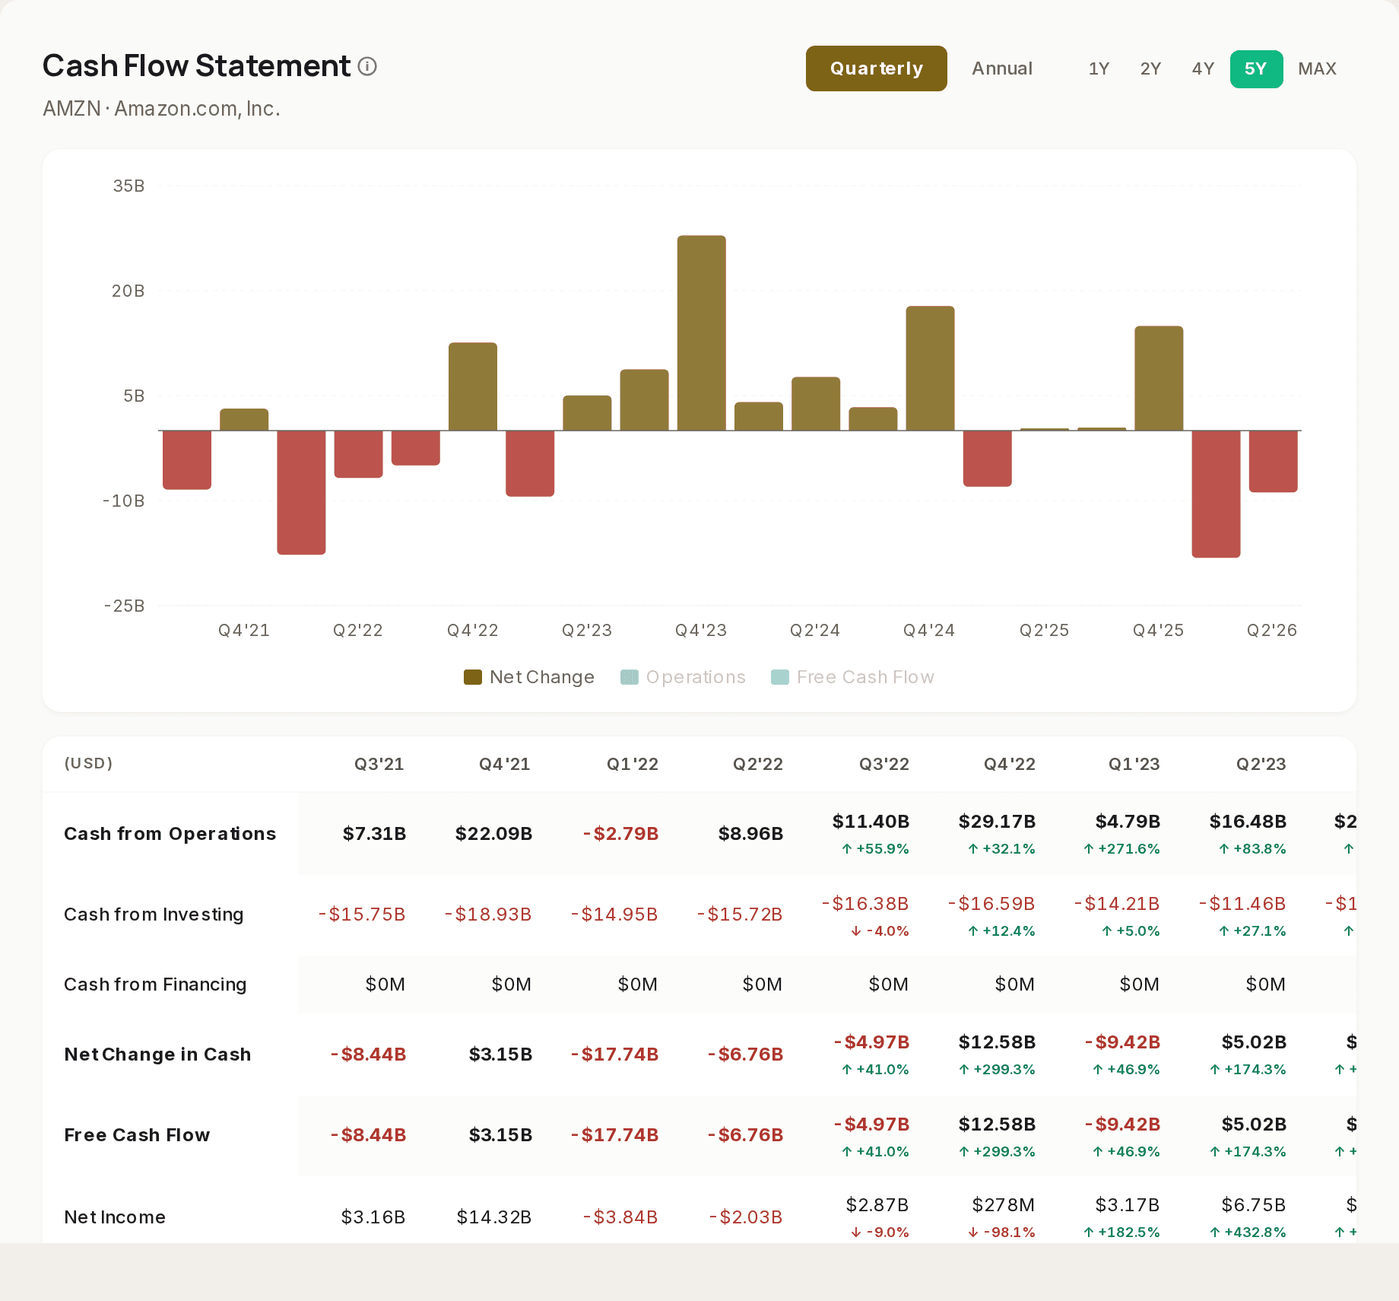Click the +299.3% change under Net Change Q4'22
This screenshot has width=1399, height=1301.
click(x=997, y=1070)
